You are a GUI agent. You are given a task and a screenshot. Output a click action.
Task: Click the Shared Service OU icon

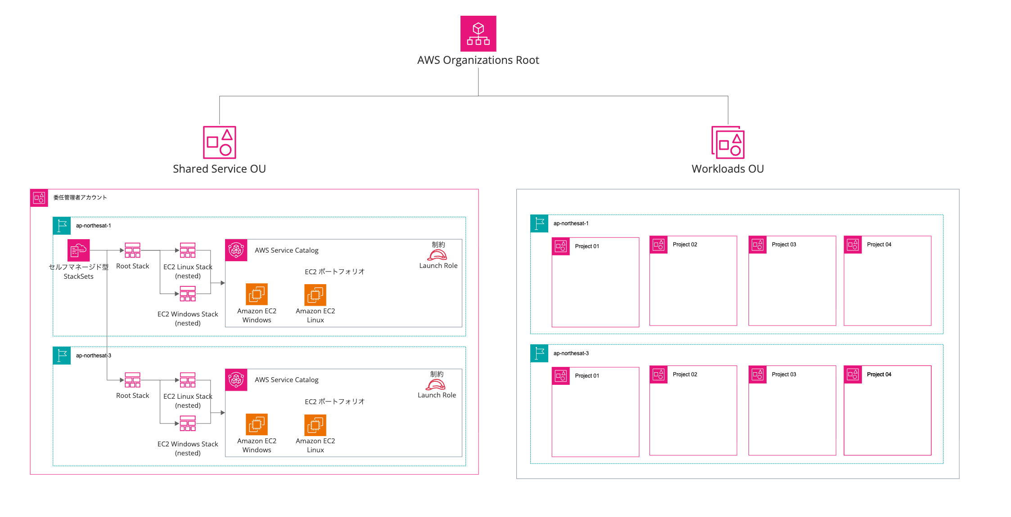click(219, 143)
